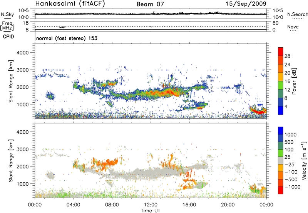Click the gray segment of velocity color bar

[x=281, y=161]
